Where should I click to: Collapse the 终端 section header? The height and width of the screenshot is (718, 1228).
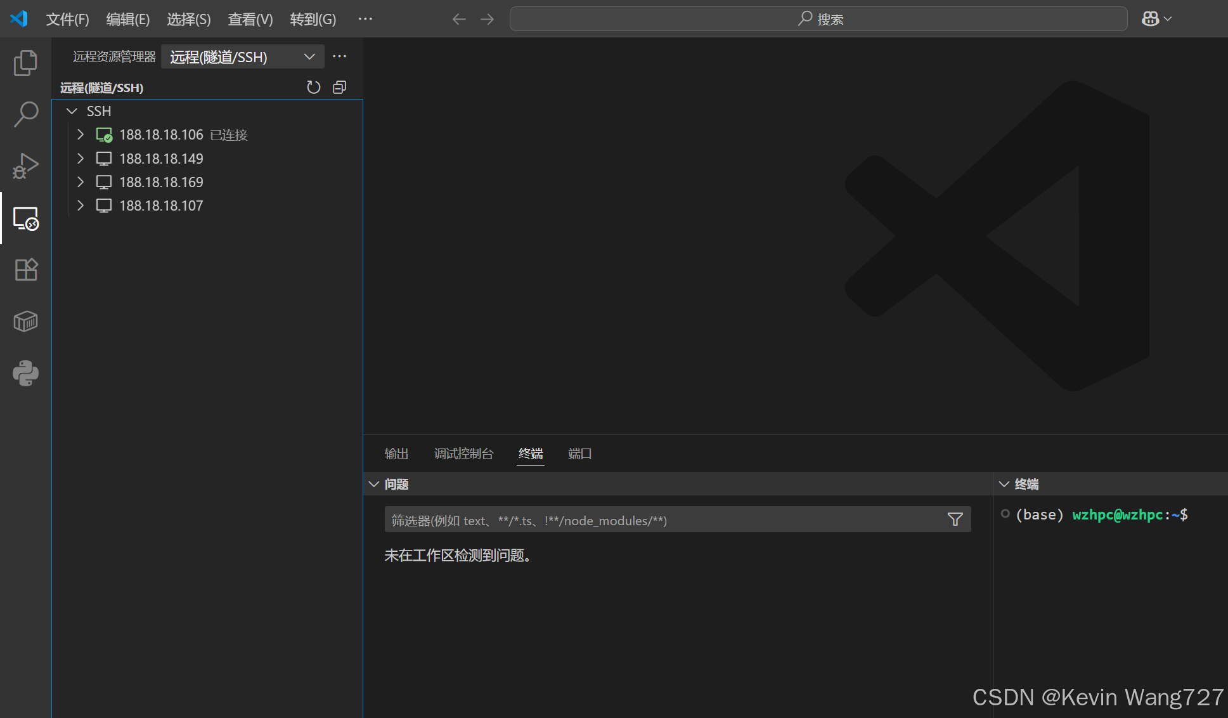pos(1004,484)
